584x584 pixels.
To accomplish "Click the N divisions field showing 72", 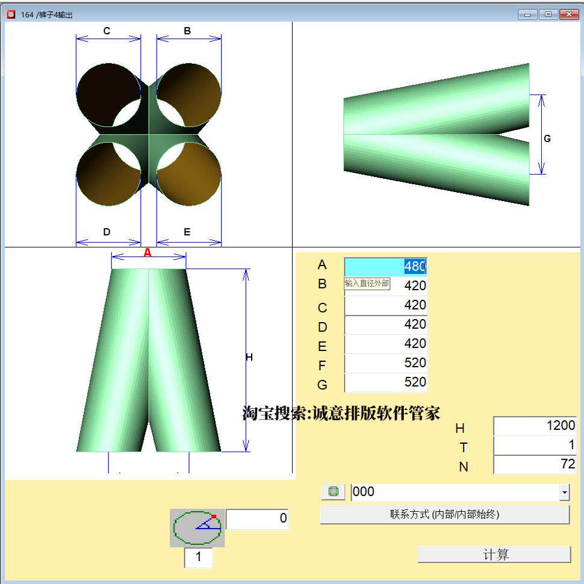I will [535, 464].
